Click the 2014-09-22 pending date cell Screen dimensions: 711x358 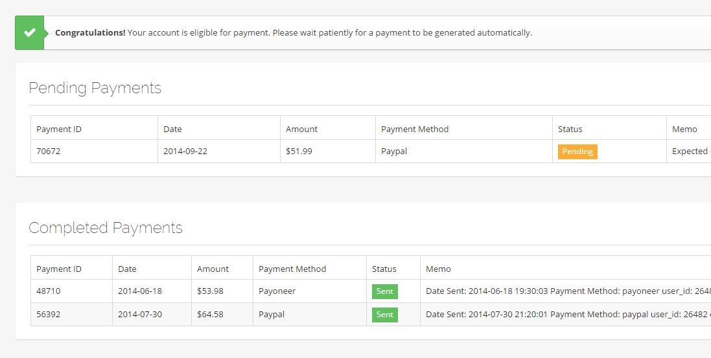pos(185,151)
